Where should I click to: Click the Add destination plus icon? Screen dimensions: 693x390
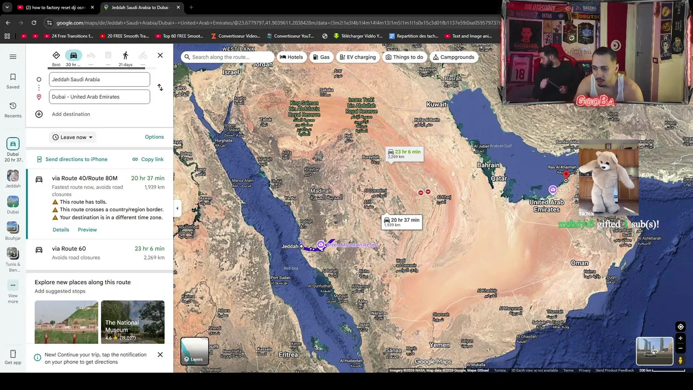pyautogui.click(x=39, y=114)
